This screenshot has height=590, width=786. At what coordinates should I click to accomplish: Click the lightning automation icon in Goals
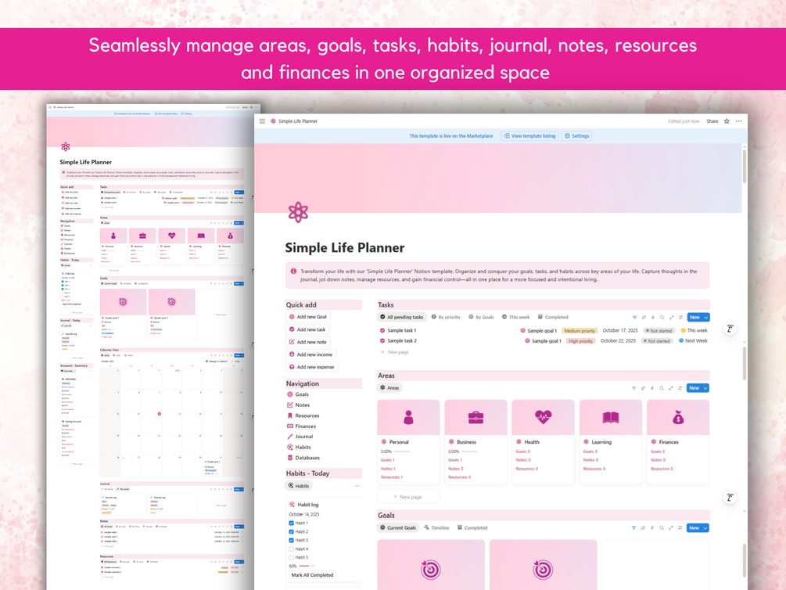tap(652, 527)
